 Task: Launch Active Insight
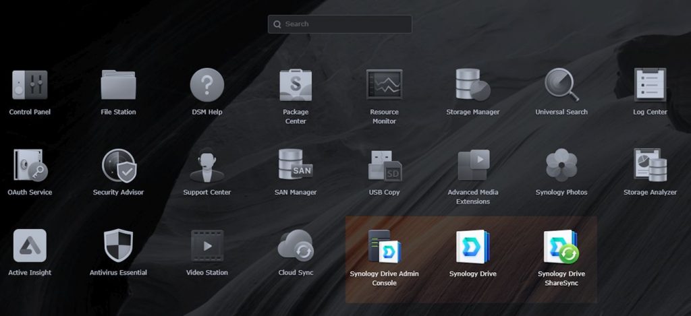pyautogui.click(x=30, y=245)
